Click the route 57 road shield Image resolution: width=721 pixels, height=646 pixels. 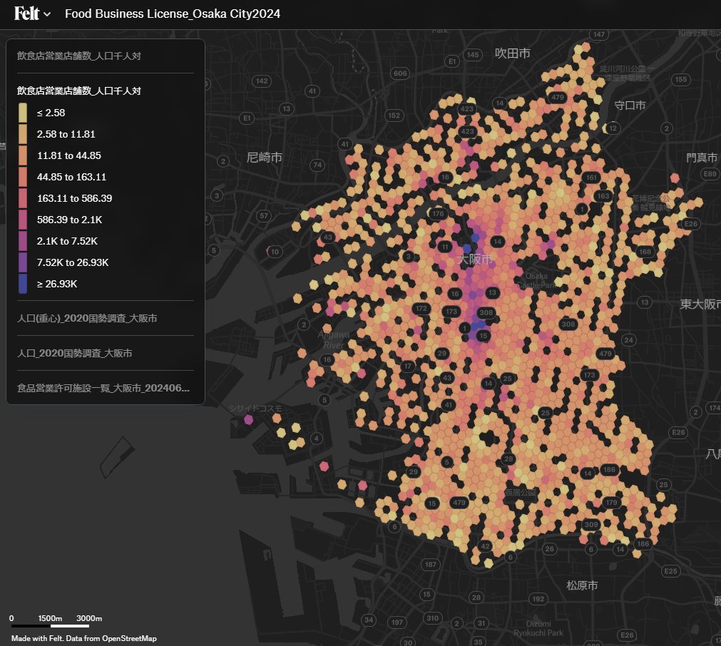click(264, 215)
